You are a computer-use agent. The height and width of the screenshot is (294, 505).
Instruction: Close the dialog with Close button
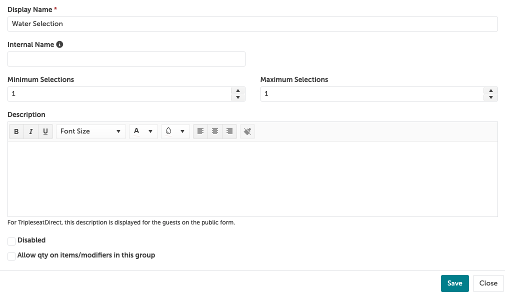coord(488,283)
